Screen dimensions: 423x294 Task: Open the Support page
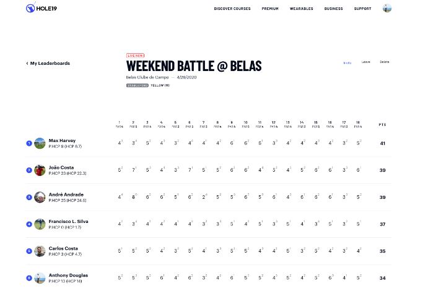coord(362,9)
